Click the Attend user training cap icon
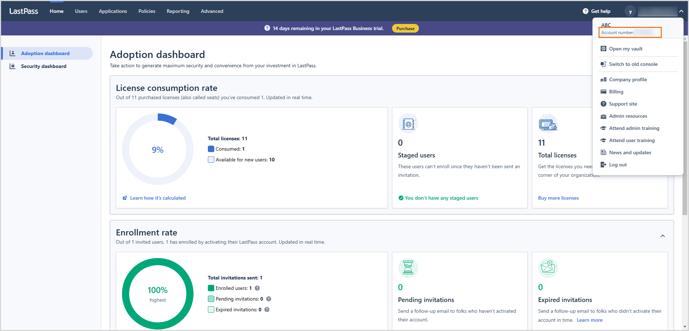This screenshot has width=689, height=331. tap(604, 140)
